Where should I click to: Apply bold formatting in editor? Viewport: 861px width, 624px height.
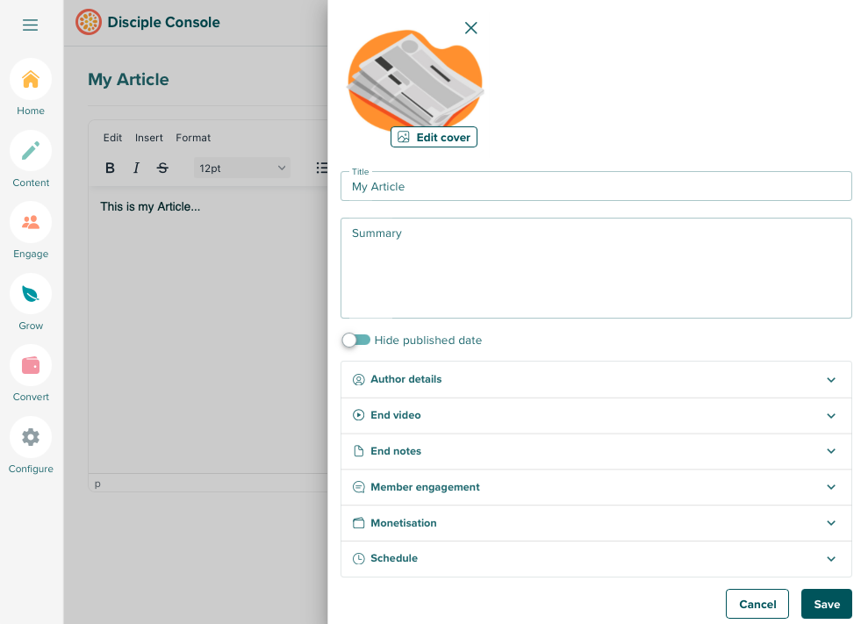[110, 168]
